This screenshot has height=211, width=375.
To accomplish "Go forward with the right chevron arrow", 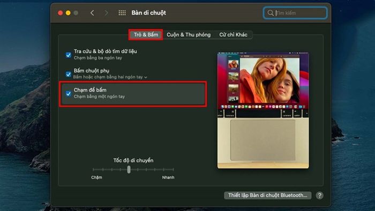I will coord(106,13).
